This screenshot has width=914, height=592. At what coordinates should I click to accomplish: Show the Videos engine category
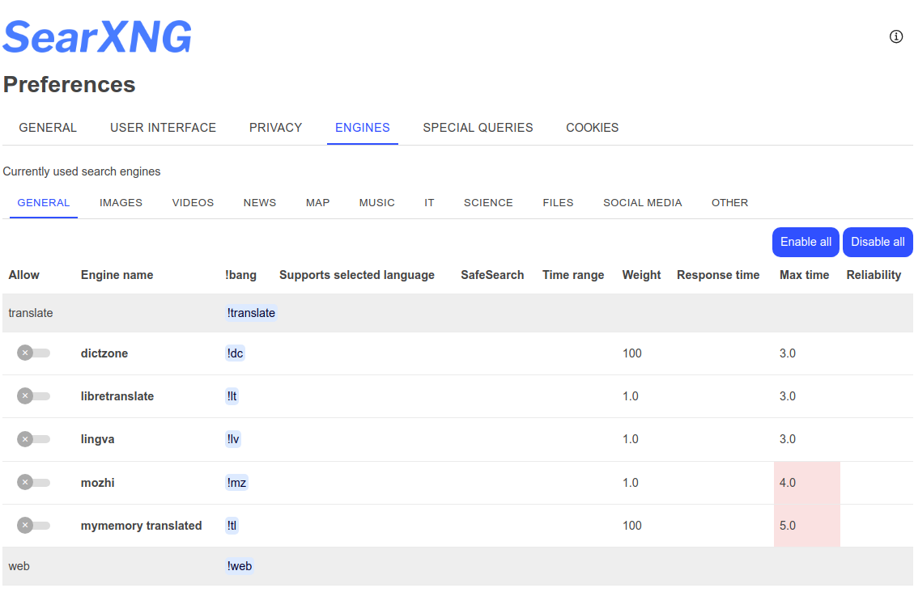pos(193,202)
